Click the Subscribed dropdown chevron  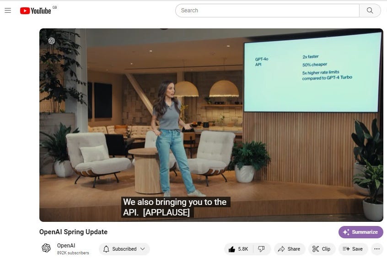click(143, 249)
